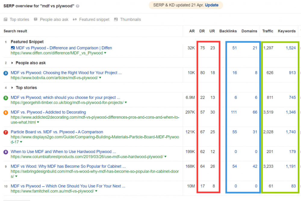Open dropdown next to famitchell.com.au URL
Image resolution: width=301 pixels, height=201 pixels.
pyautogui.click(x=96, y=191)
